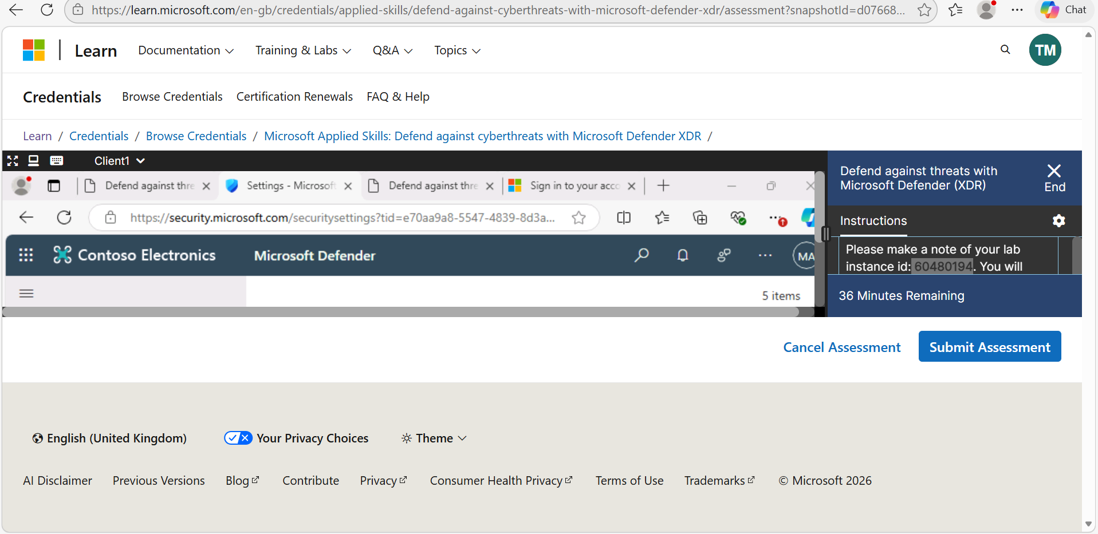This screenshot has width=1098, height=534.
Task: Expand the Q&A menu
Action: pos(393,50)
